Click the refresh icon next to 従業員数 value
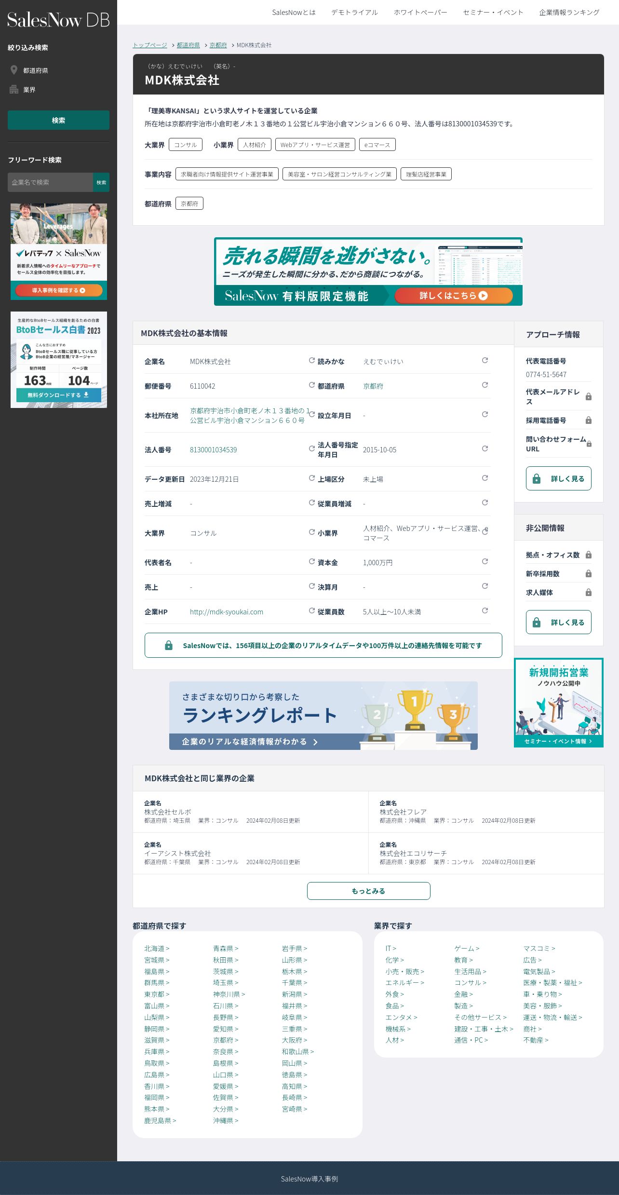619x1195 pixels. [x=485, y=611]
